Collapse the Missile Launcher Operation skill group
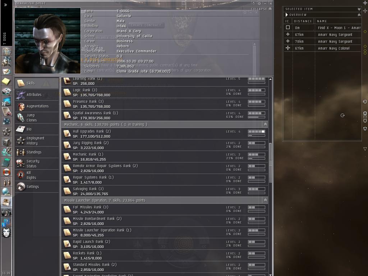 265,200
